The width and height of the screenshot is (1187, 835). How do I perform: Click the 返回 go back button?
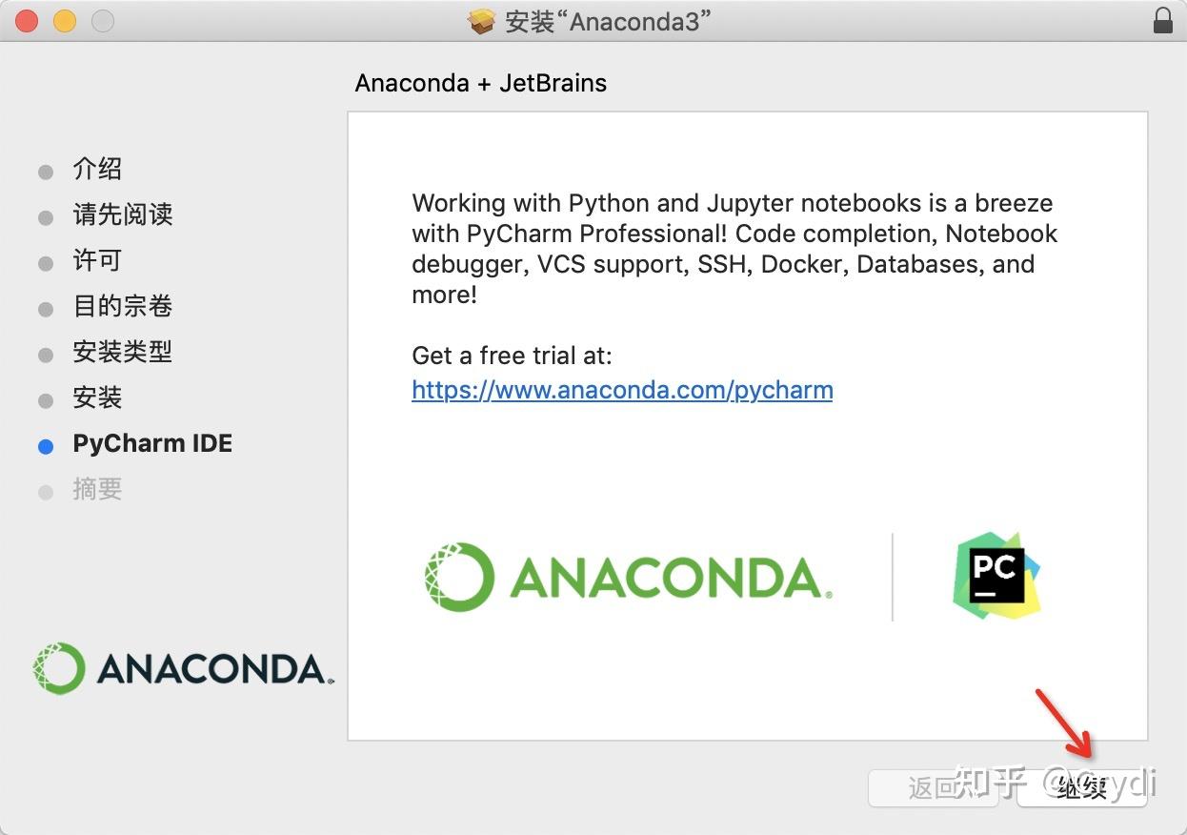tap(933, 787)
